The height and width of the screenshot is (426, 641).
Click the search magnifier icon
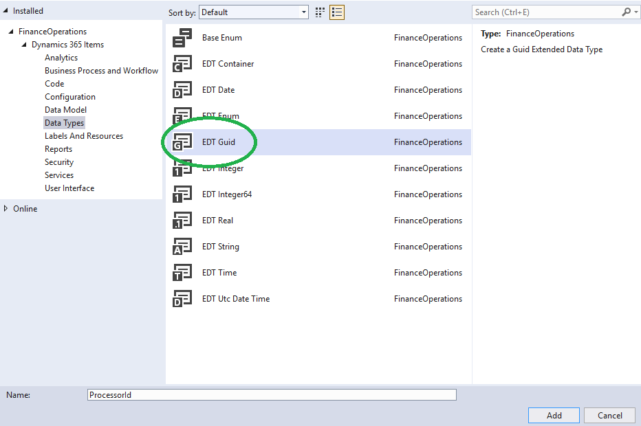(626, 12)
